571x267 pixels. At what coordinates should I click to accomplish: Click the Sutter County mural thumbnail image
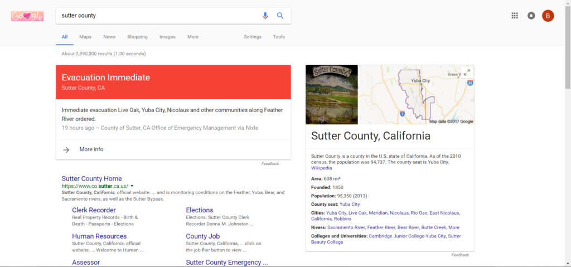[x=332, y=95]
